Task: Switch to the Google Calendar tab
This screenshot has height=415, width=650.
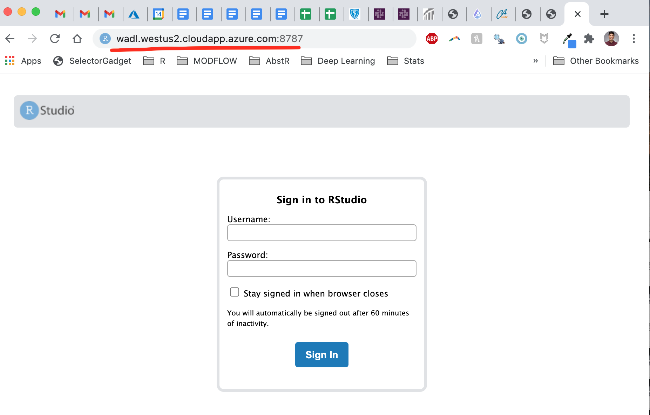Action: (158, 14)
